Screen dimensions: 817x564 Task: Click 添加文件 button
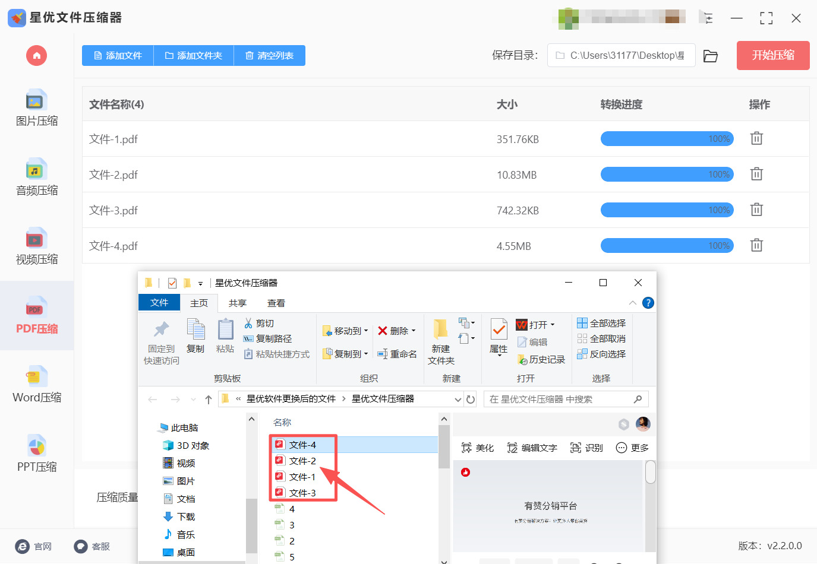(x=118, y=56)
